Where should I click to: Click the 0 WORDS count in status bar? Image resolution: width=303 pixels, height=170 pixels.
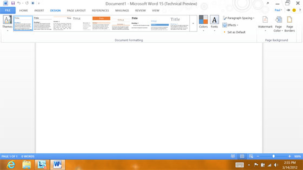[x=28, y=156]
